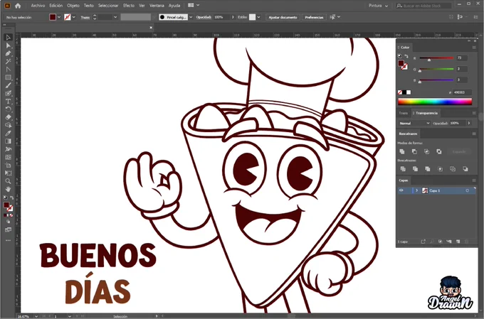
Task: Click the Preferencias button
Action: pyautogui.click(x=314, y=17)
